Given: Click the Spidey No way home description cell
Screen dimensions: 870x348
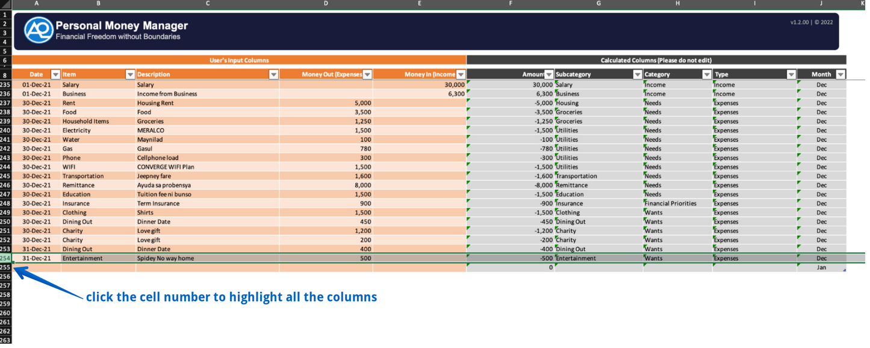Looking at the screenshot, I should tap(207, 258).
